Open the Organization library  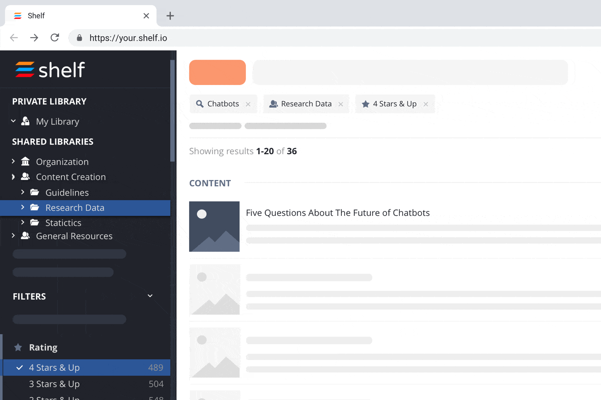coord(62,162)
